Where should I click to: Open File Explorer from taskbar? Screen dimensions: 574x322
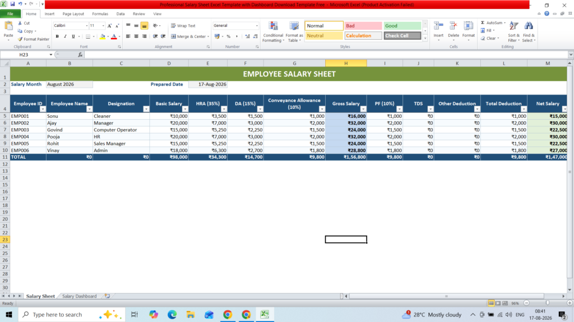click(x=191, y=314)
